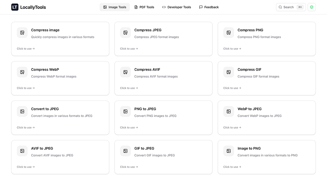Open the Feedback page
Viewport: 327px width, 177px height.
pyautogui.click(x=209, y=7)
